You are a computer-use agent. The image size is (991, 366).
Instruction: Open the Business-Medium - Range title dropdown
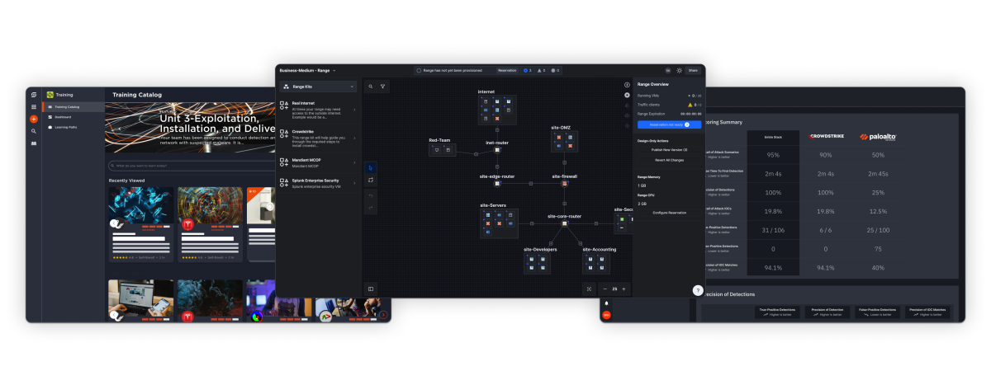307,71
